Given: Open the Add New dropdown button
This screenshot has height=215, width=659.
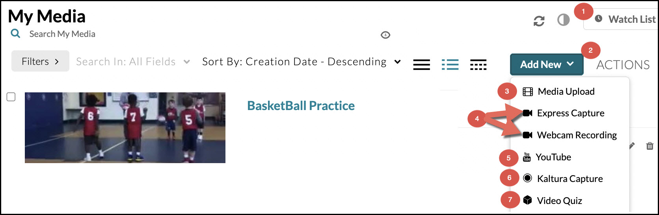Looking at the screenshot, I should tap(546, 64).
